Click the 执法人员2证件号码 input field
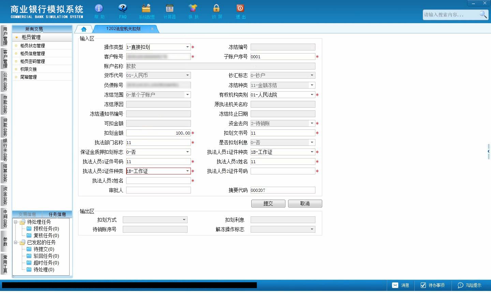Screen dimensions: 491x293 (x=283, y=171)
